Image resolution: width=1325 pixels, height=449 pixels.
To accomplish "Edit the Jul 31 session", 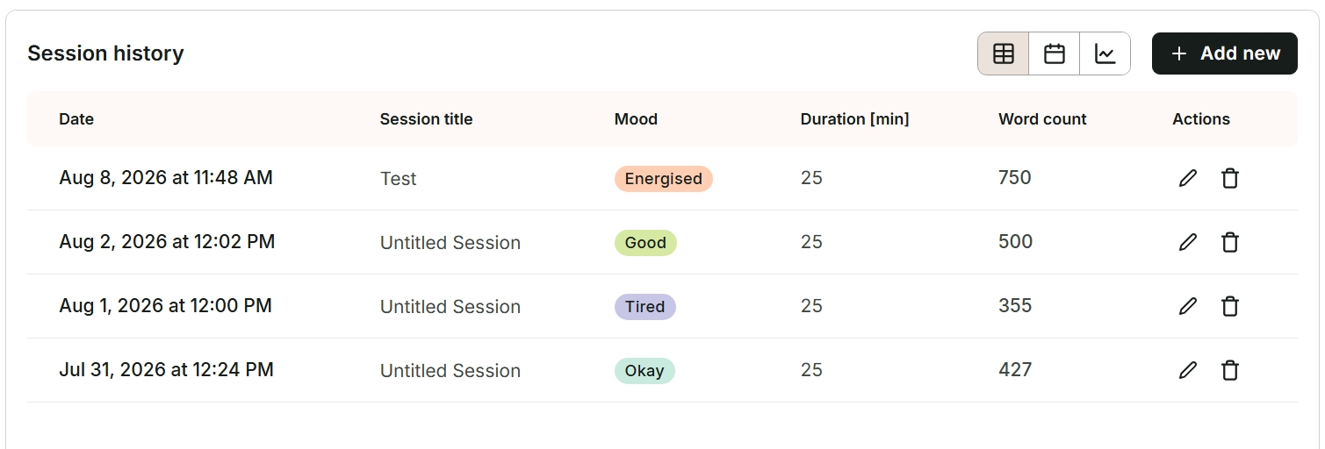I will pos(1188,370).
